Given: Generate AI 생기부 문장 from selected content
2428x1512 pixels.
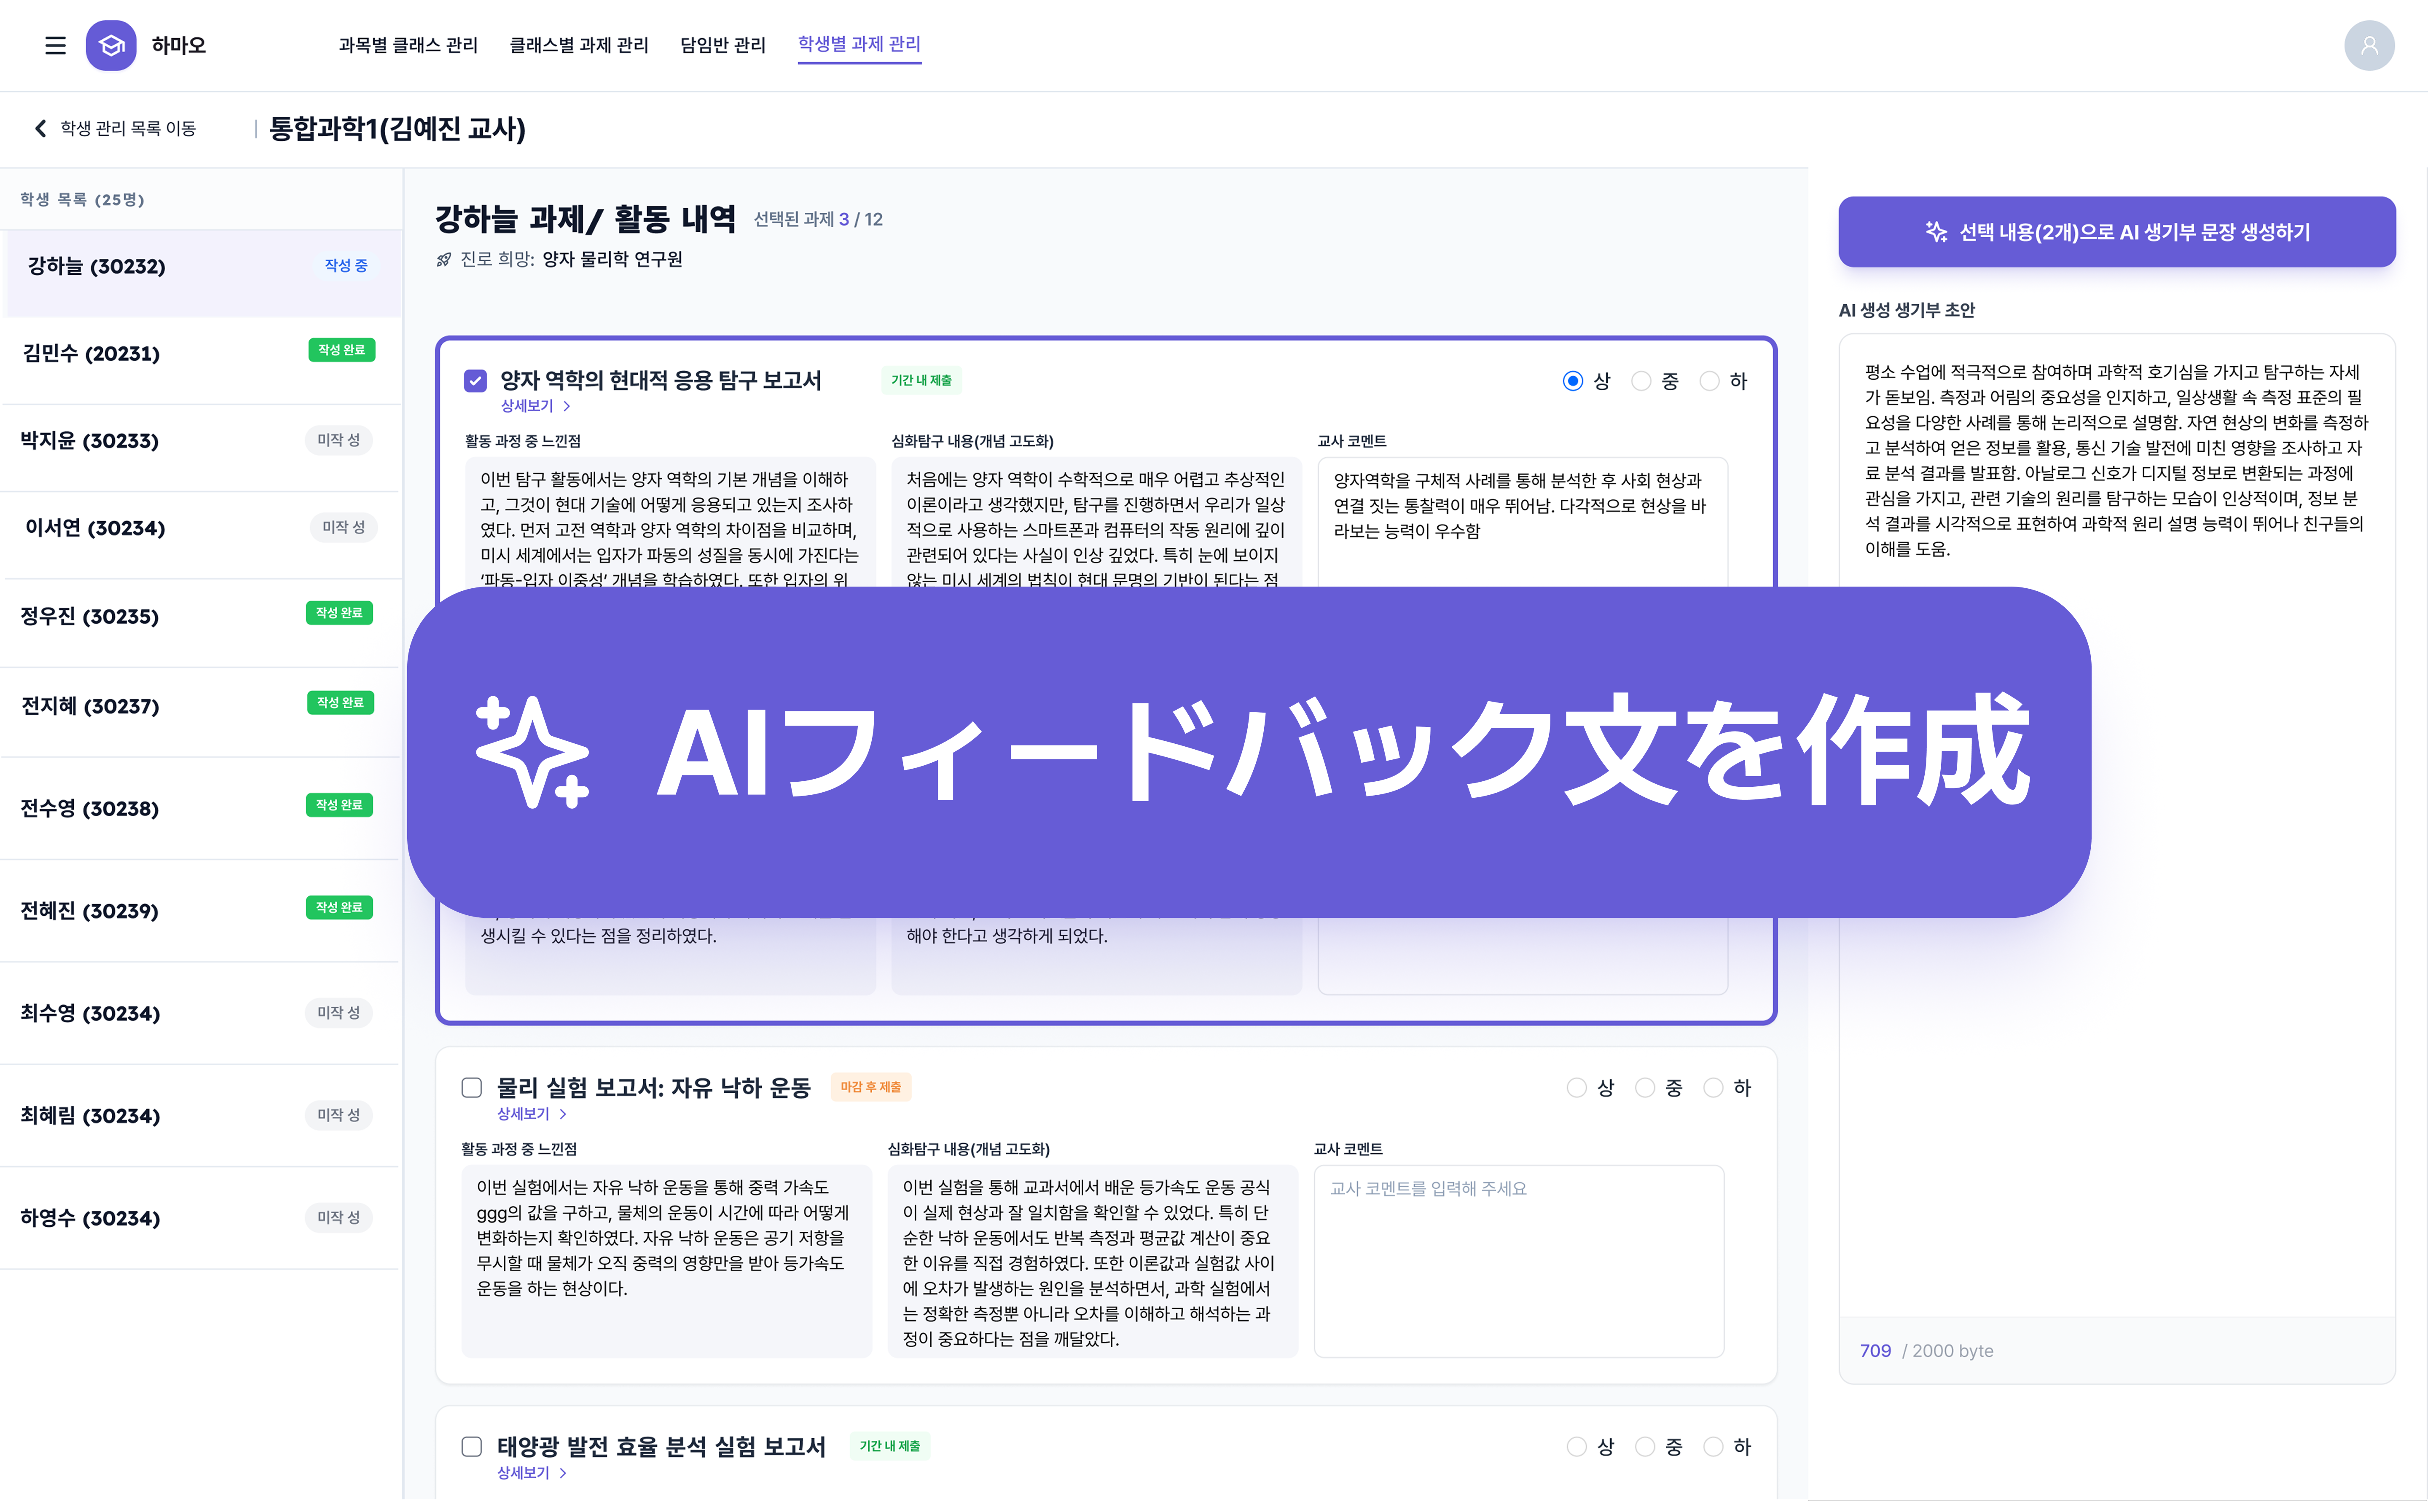Looking at the screenshot, I should 2116,232.
